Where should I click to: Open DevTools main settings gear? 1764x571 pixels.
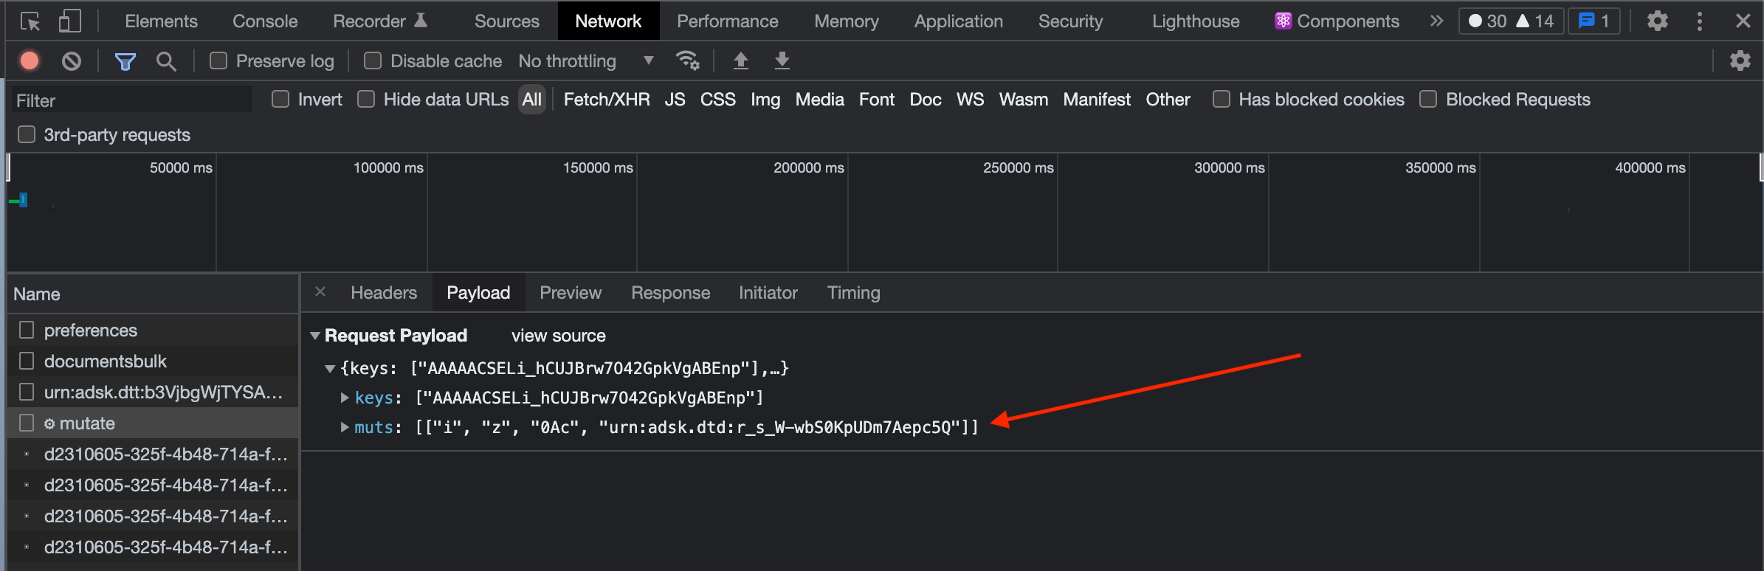(x=1658, y=21)
